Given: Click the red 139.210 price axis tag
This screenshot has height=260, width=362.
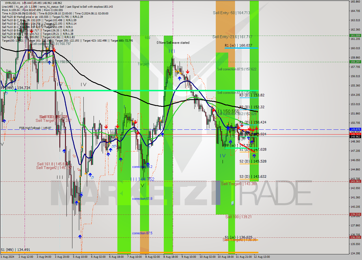Looking at the screenshot, I should (x=355, y=214).
